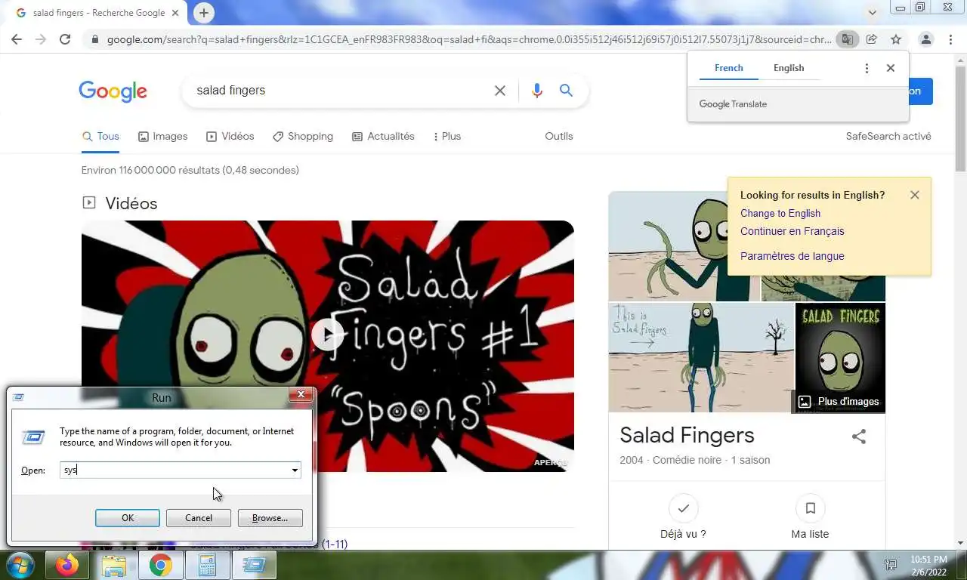Image resolution: width=967 pixels, height=580 pixels.
Task: Click the Vidéos section heading
Action: coord(131,204)
